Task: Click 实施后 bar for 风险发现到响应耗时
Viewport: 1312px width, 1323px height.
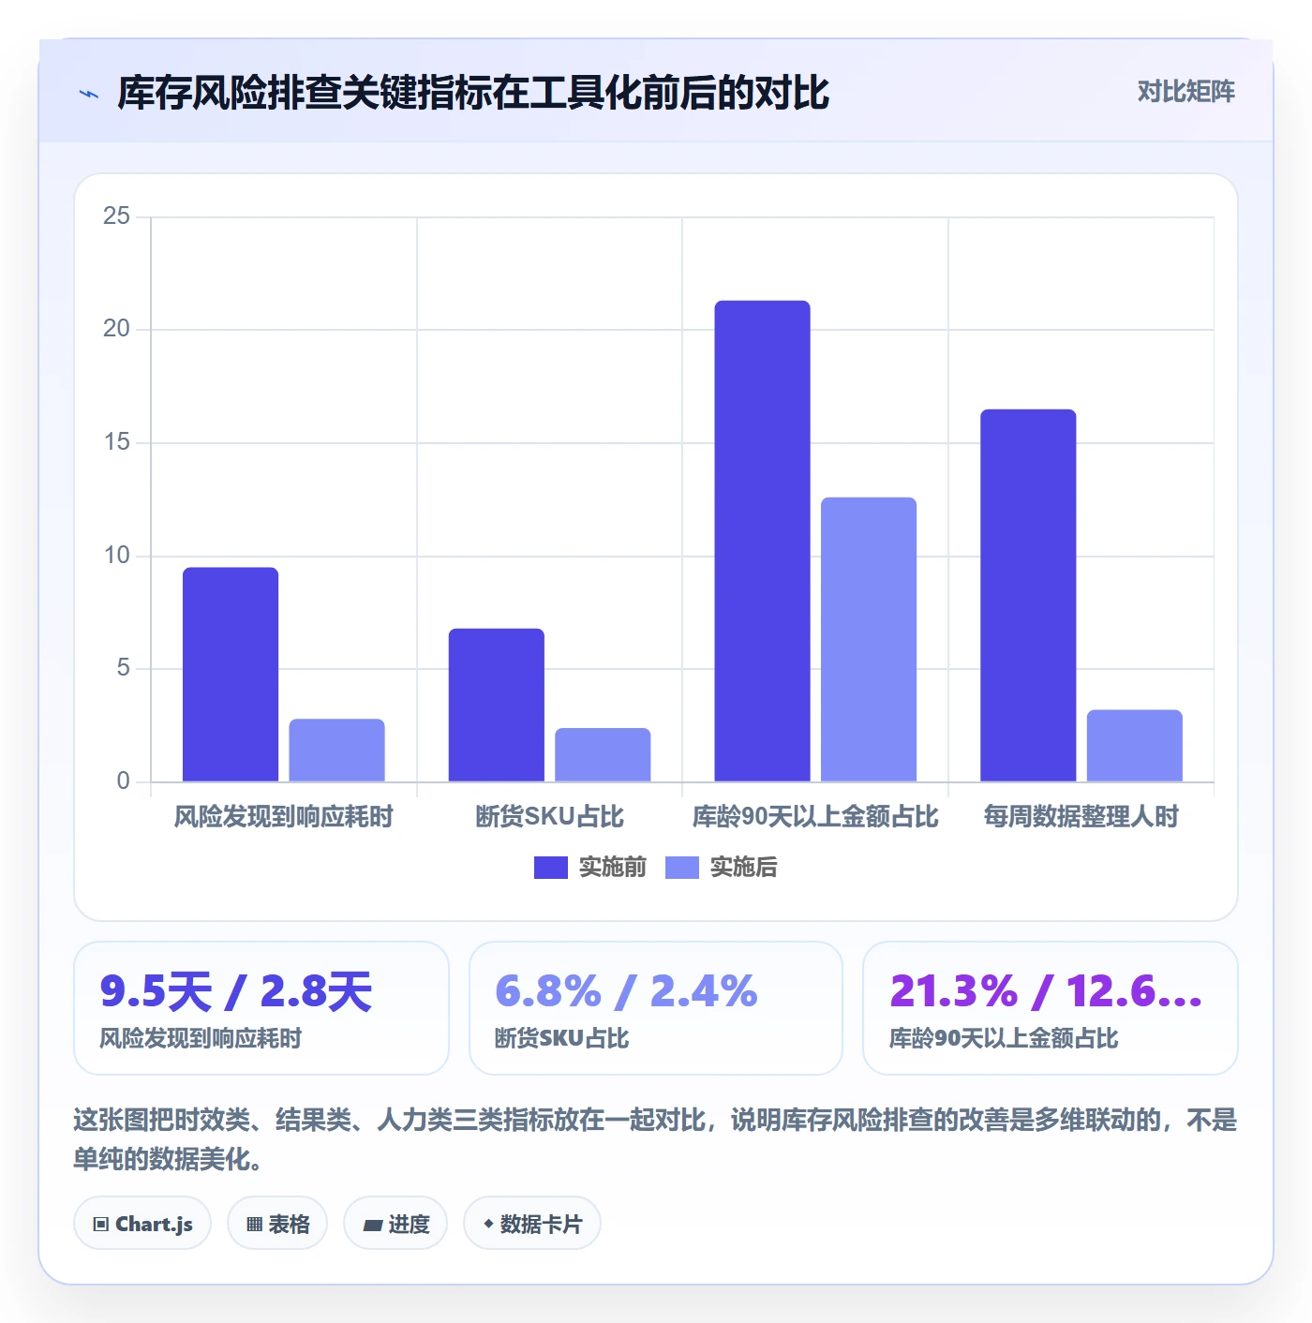Action: (x=336, y=751)
